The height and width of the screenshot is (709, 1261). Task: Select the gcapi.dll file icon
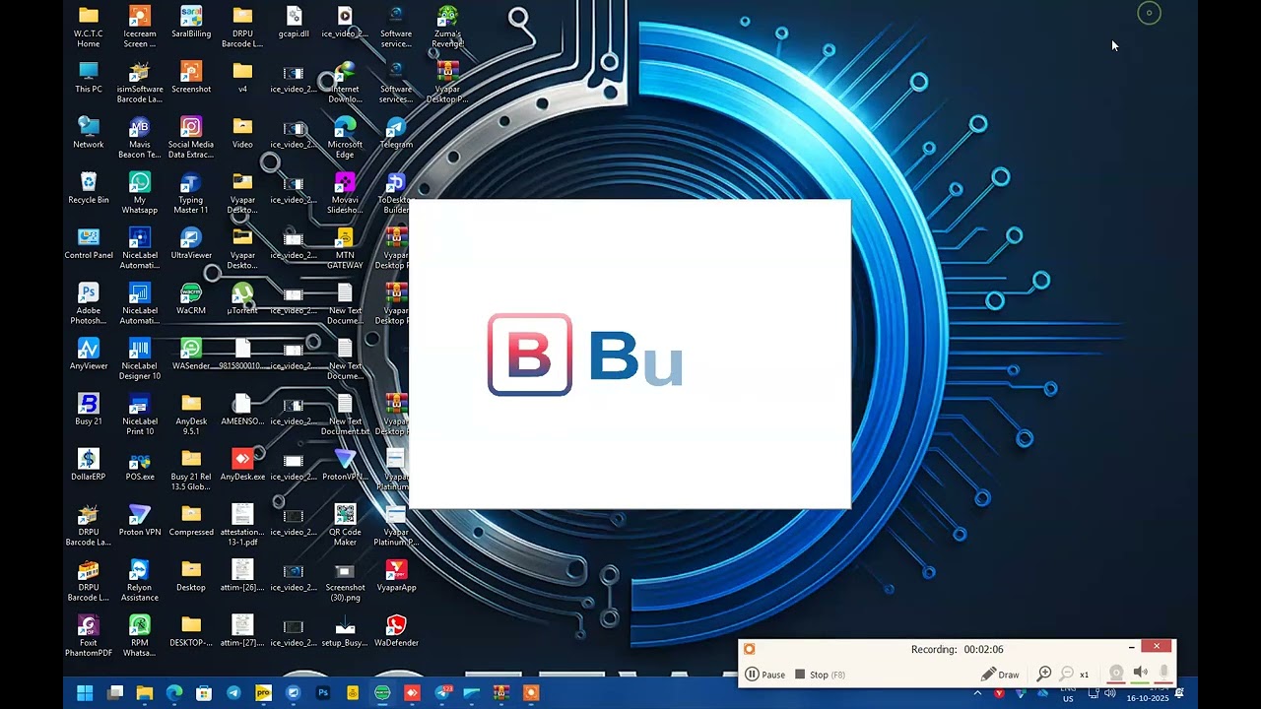coord(294,23)
